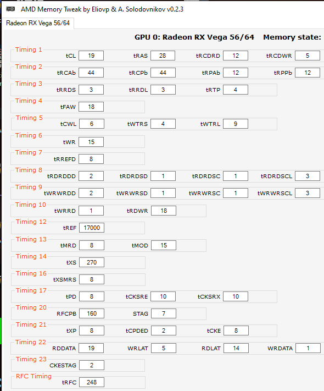Select the tCKSRX value field
Screen dimensions: 324x391
pyautogui.click(x=236, y=296)
